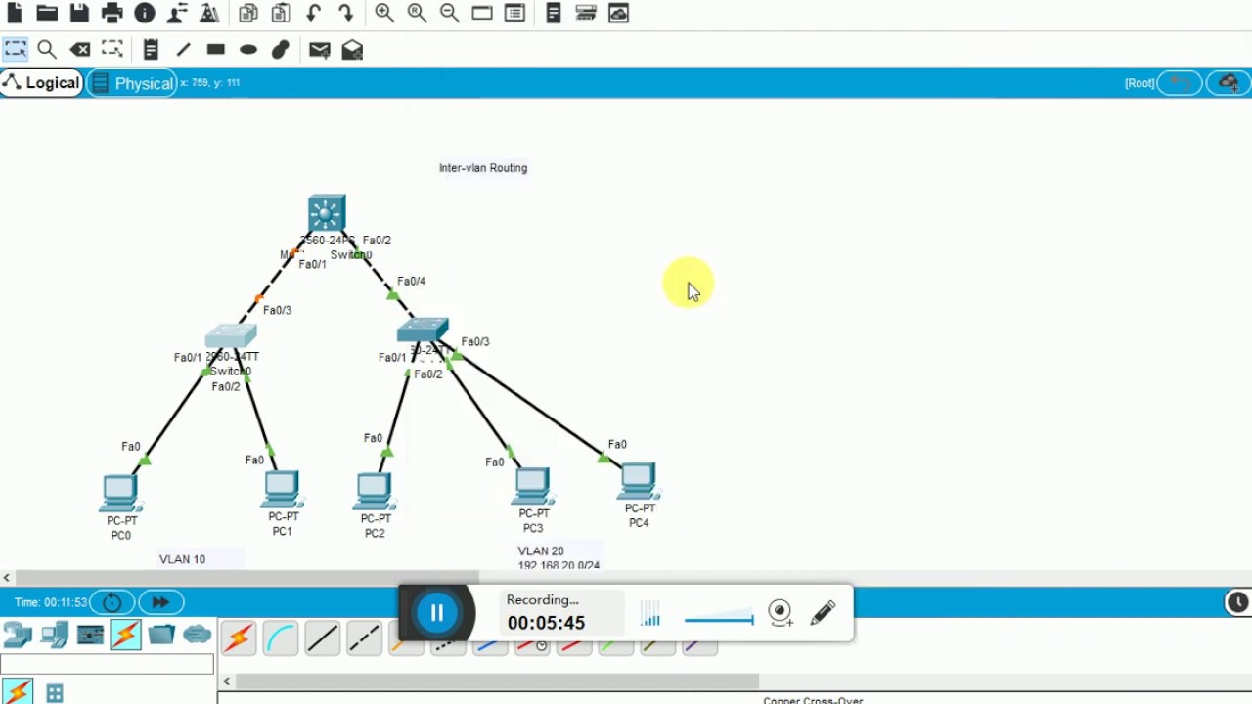Click the VLAN 10 note
This screenshot has width=1252, height=704.
tap(182, 559)
